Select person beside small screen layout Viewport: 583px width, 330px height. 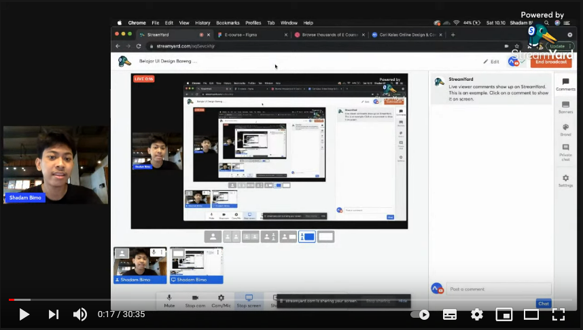(x=288, y=237)
